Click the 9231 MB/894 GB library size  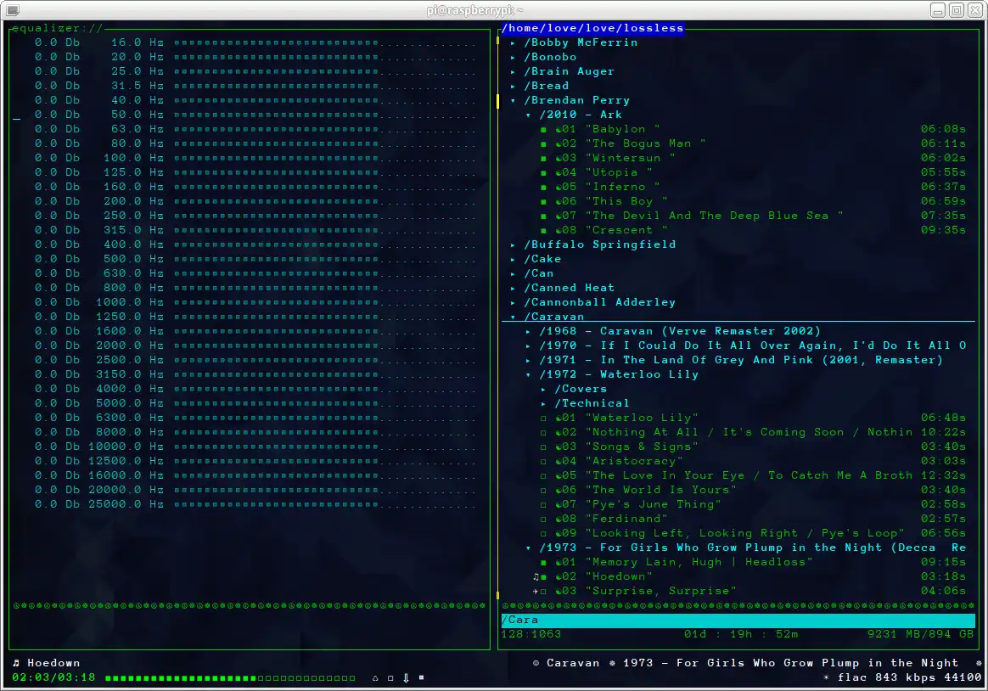(x=921, y=634)
